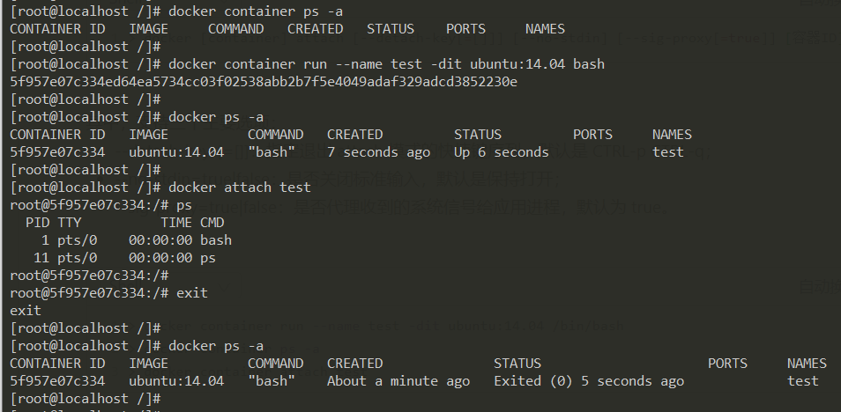Click the long full container ID hash output
Viewport: 841px width, 412px height.
click(x=263, y=82)
